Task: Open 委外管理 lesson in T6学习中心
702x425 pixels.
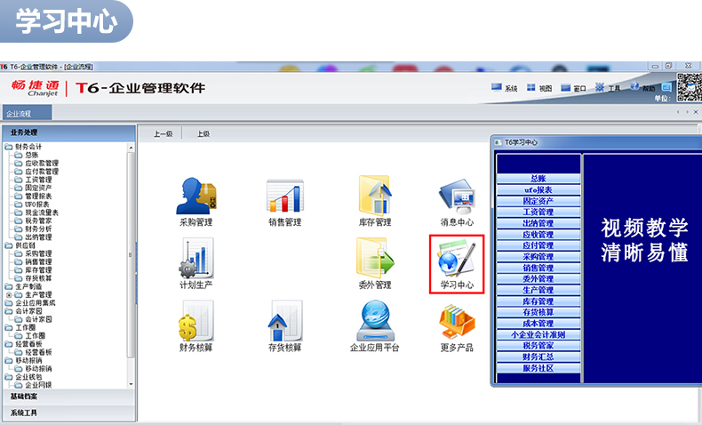Action: click(x=538, y=278)
